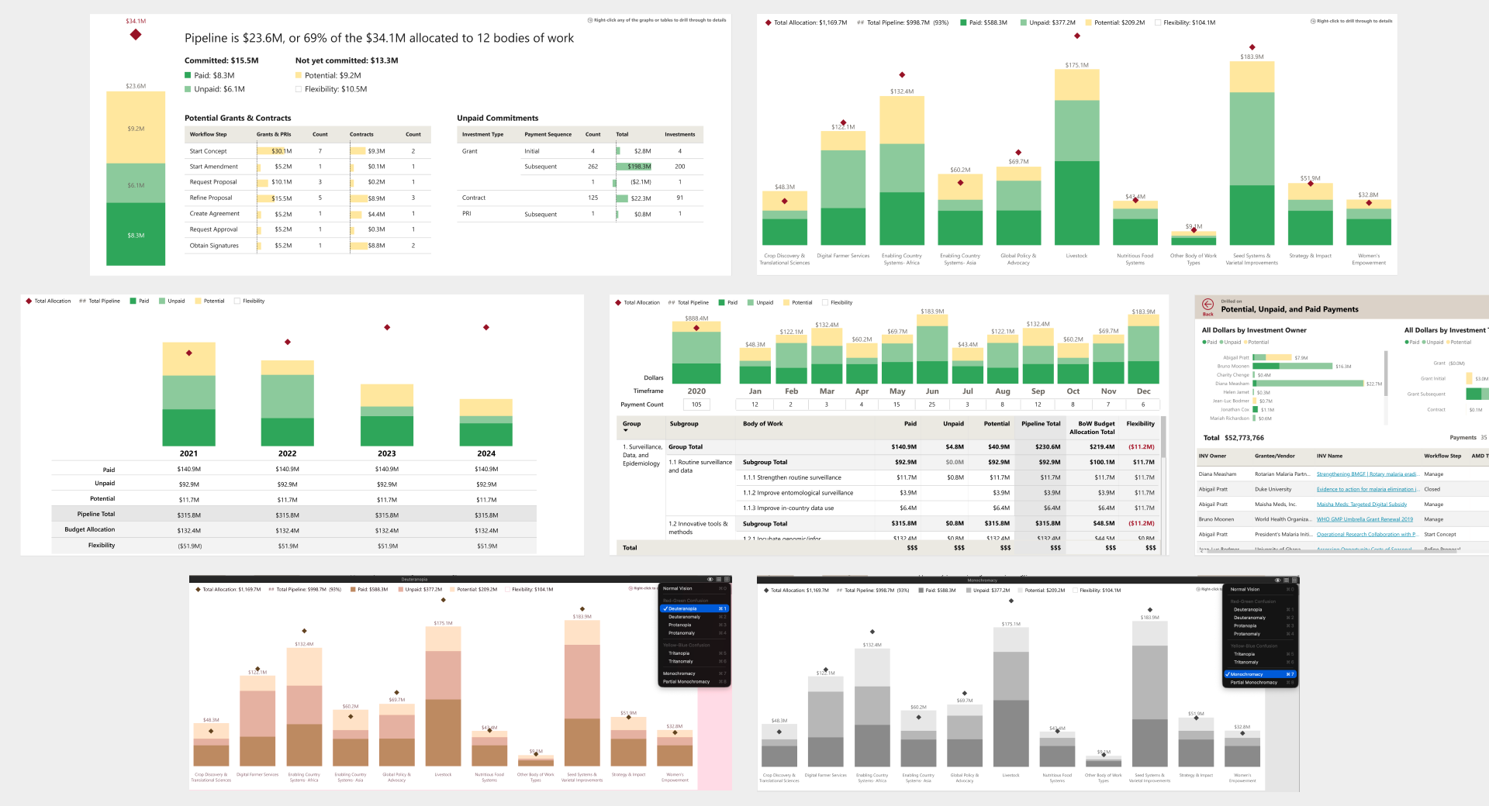Click the Total Allocation diamond above Livestock bar
Viewport: 1489px width, 806px height.
coord(1076,36)
